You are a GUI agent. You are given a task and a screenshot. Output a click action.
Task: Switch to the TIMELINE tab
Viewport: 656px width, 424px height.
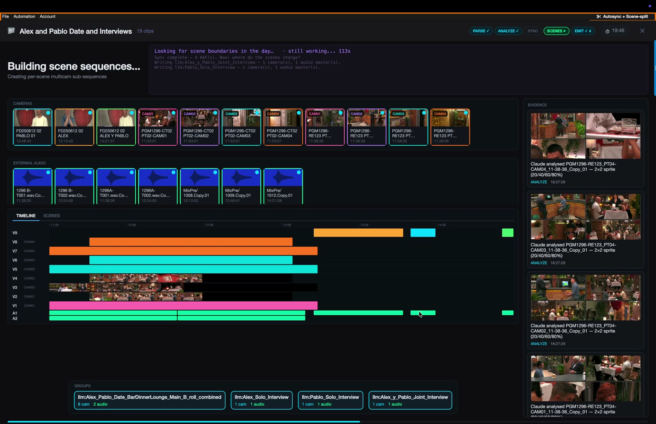pyautogui.click(x=26, y=216)
